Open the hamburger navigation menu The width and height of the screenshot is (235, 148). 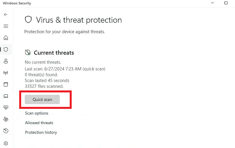coord(6,26)
